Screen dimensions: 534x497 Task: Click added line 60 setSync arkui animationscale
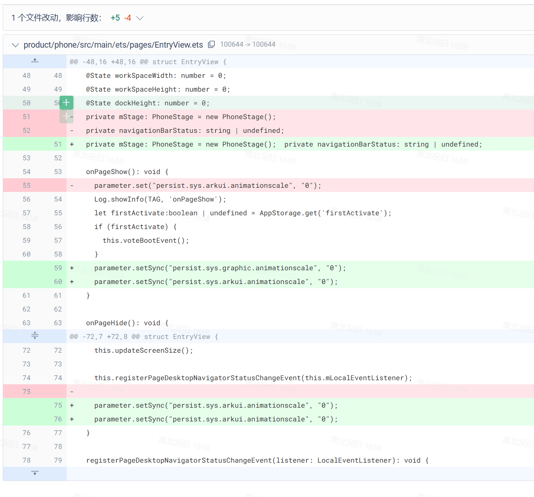pos(216,282)
